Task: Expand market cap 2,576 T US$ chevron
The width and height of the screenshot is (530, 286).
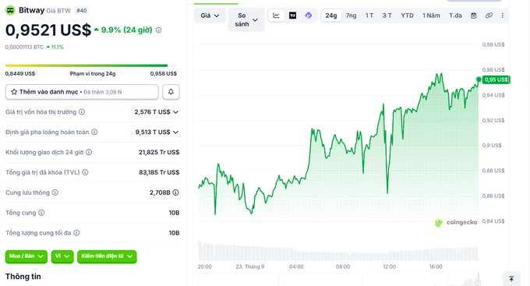Action: [x=175, y=112]
